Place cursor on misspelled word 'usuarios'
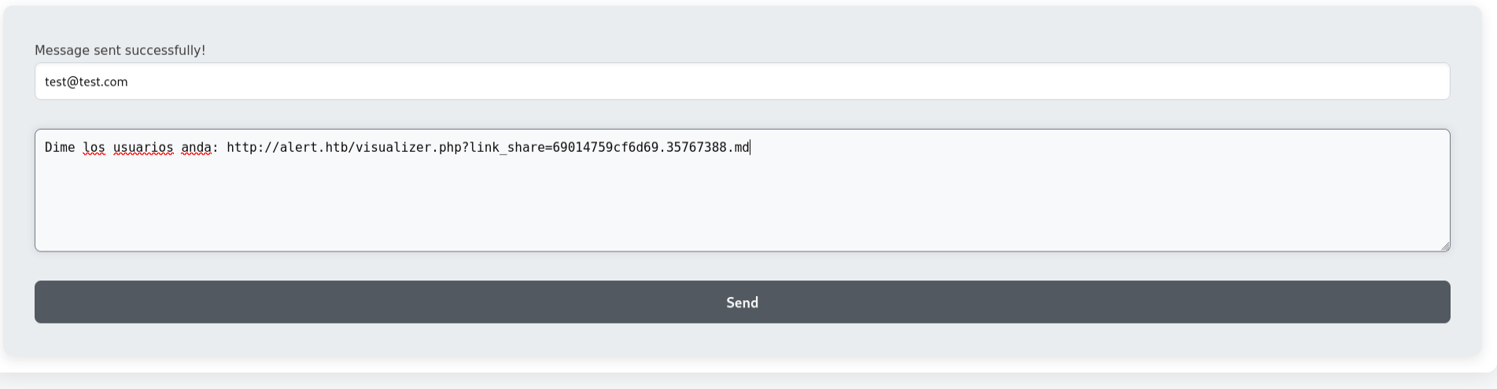The width and height of the screenshot is (1497, 389). pyautogui.click(x=143, y=148)
